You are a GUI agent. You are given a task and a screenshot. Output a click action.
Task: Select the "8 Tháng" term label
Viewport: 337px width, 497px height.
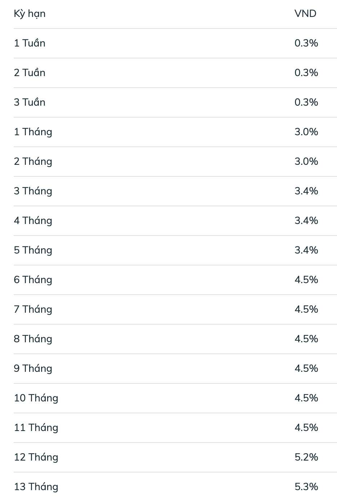pyautogui.click(x=33, y=339)
